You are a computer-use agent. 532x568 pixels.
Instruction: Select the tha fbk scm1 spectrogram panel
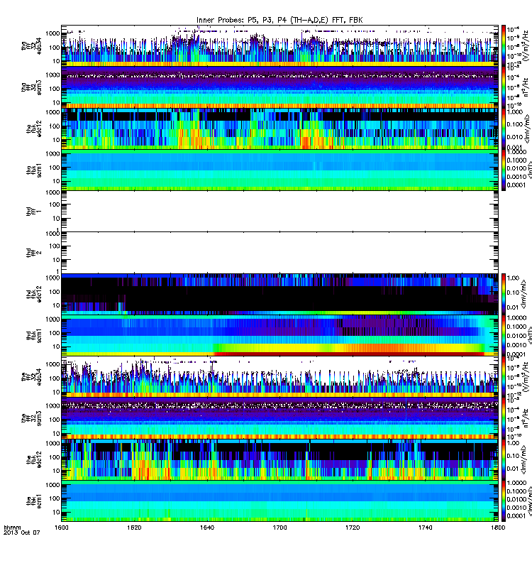[279, 170]
